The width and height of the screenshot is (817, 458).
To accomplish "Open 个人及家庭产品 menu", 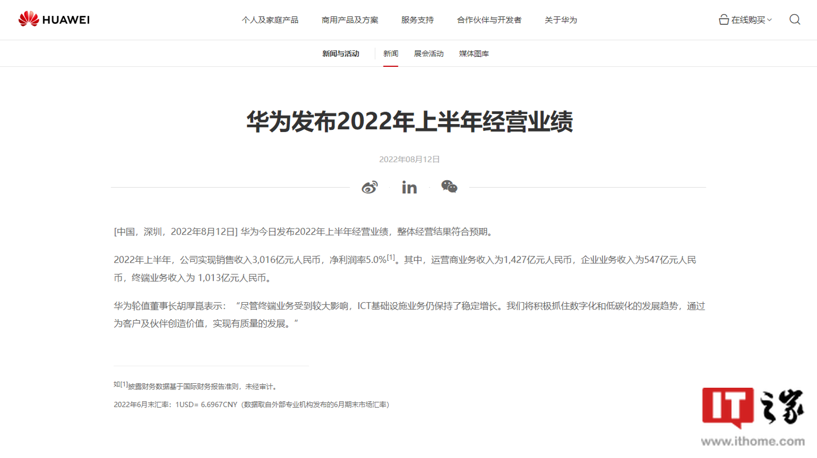I will [x=270, y=20].
